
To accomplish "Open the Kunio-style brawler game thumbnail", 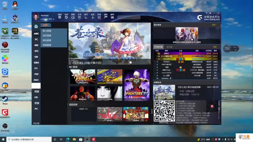I will pos(136,114).
